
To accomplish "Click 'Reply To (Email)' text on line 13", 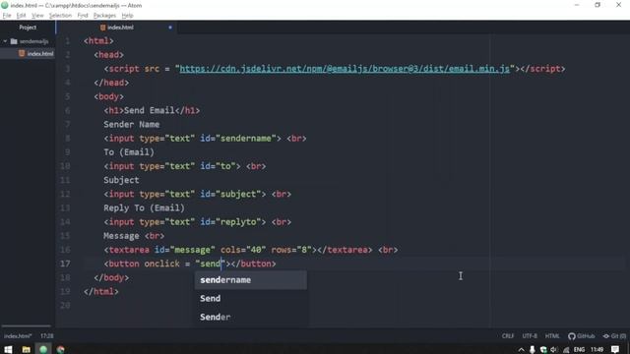I will 144,207.
